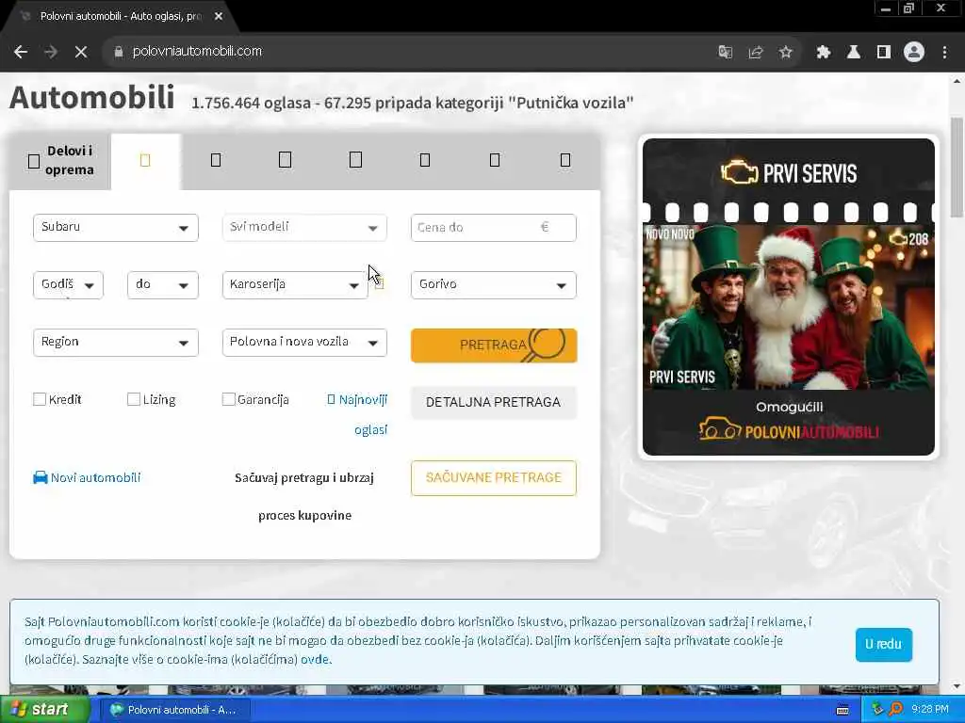Image resolution: width=965 pixels, height=723 pixels.
Task: Open Chrome three-dot menu
Action: pos(944,53)
